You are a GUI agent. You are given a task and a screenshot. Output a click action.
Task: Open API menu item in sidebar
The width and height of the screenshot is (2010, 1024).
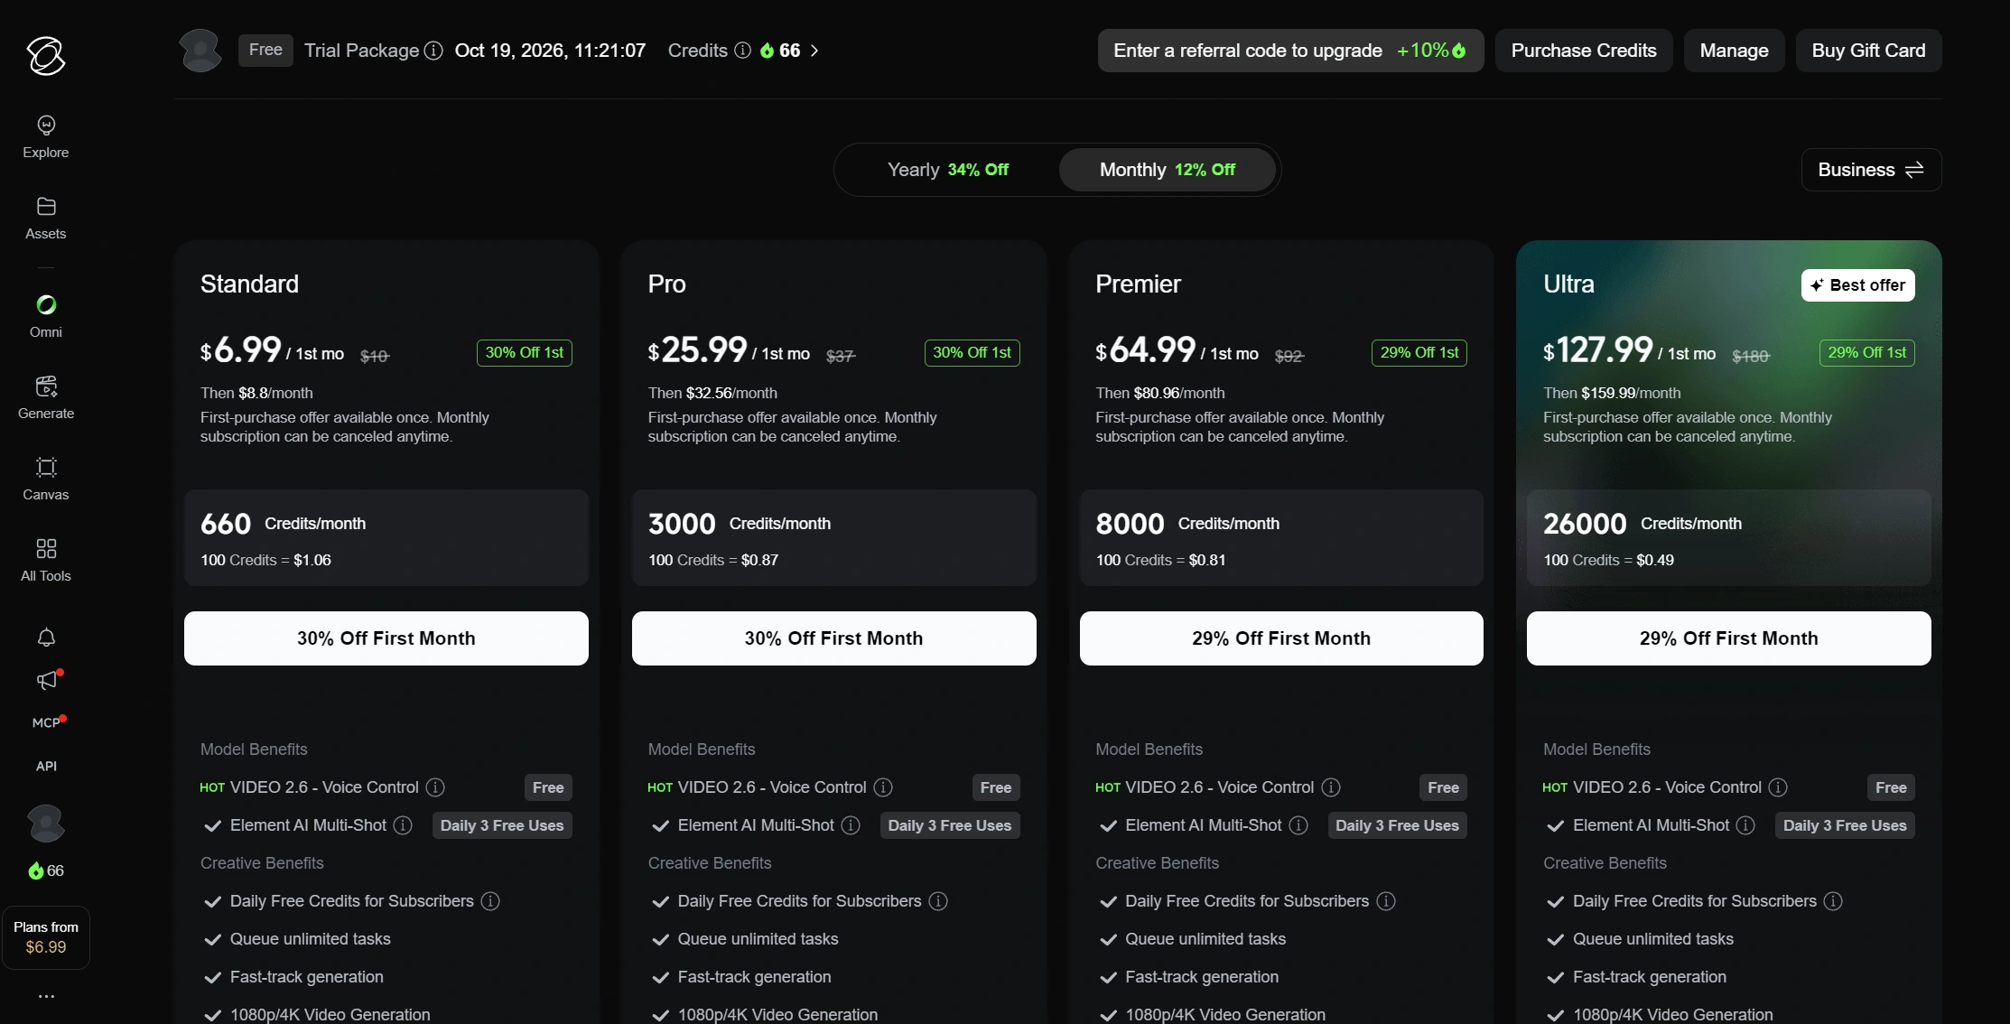click(x=46, y=766)
